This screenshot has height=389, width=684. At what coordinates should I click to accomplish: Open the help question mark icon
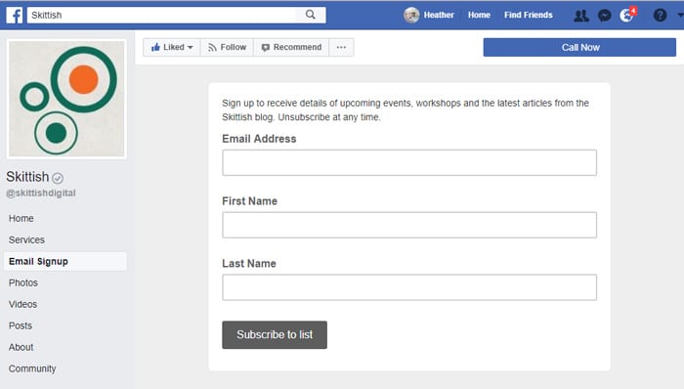[x=660, y=16]
